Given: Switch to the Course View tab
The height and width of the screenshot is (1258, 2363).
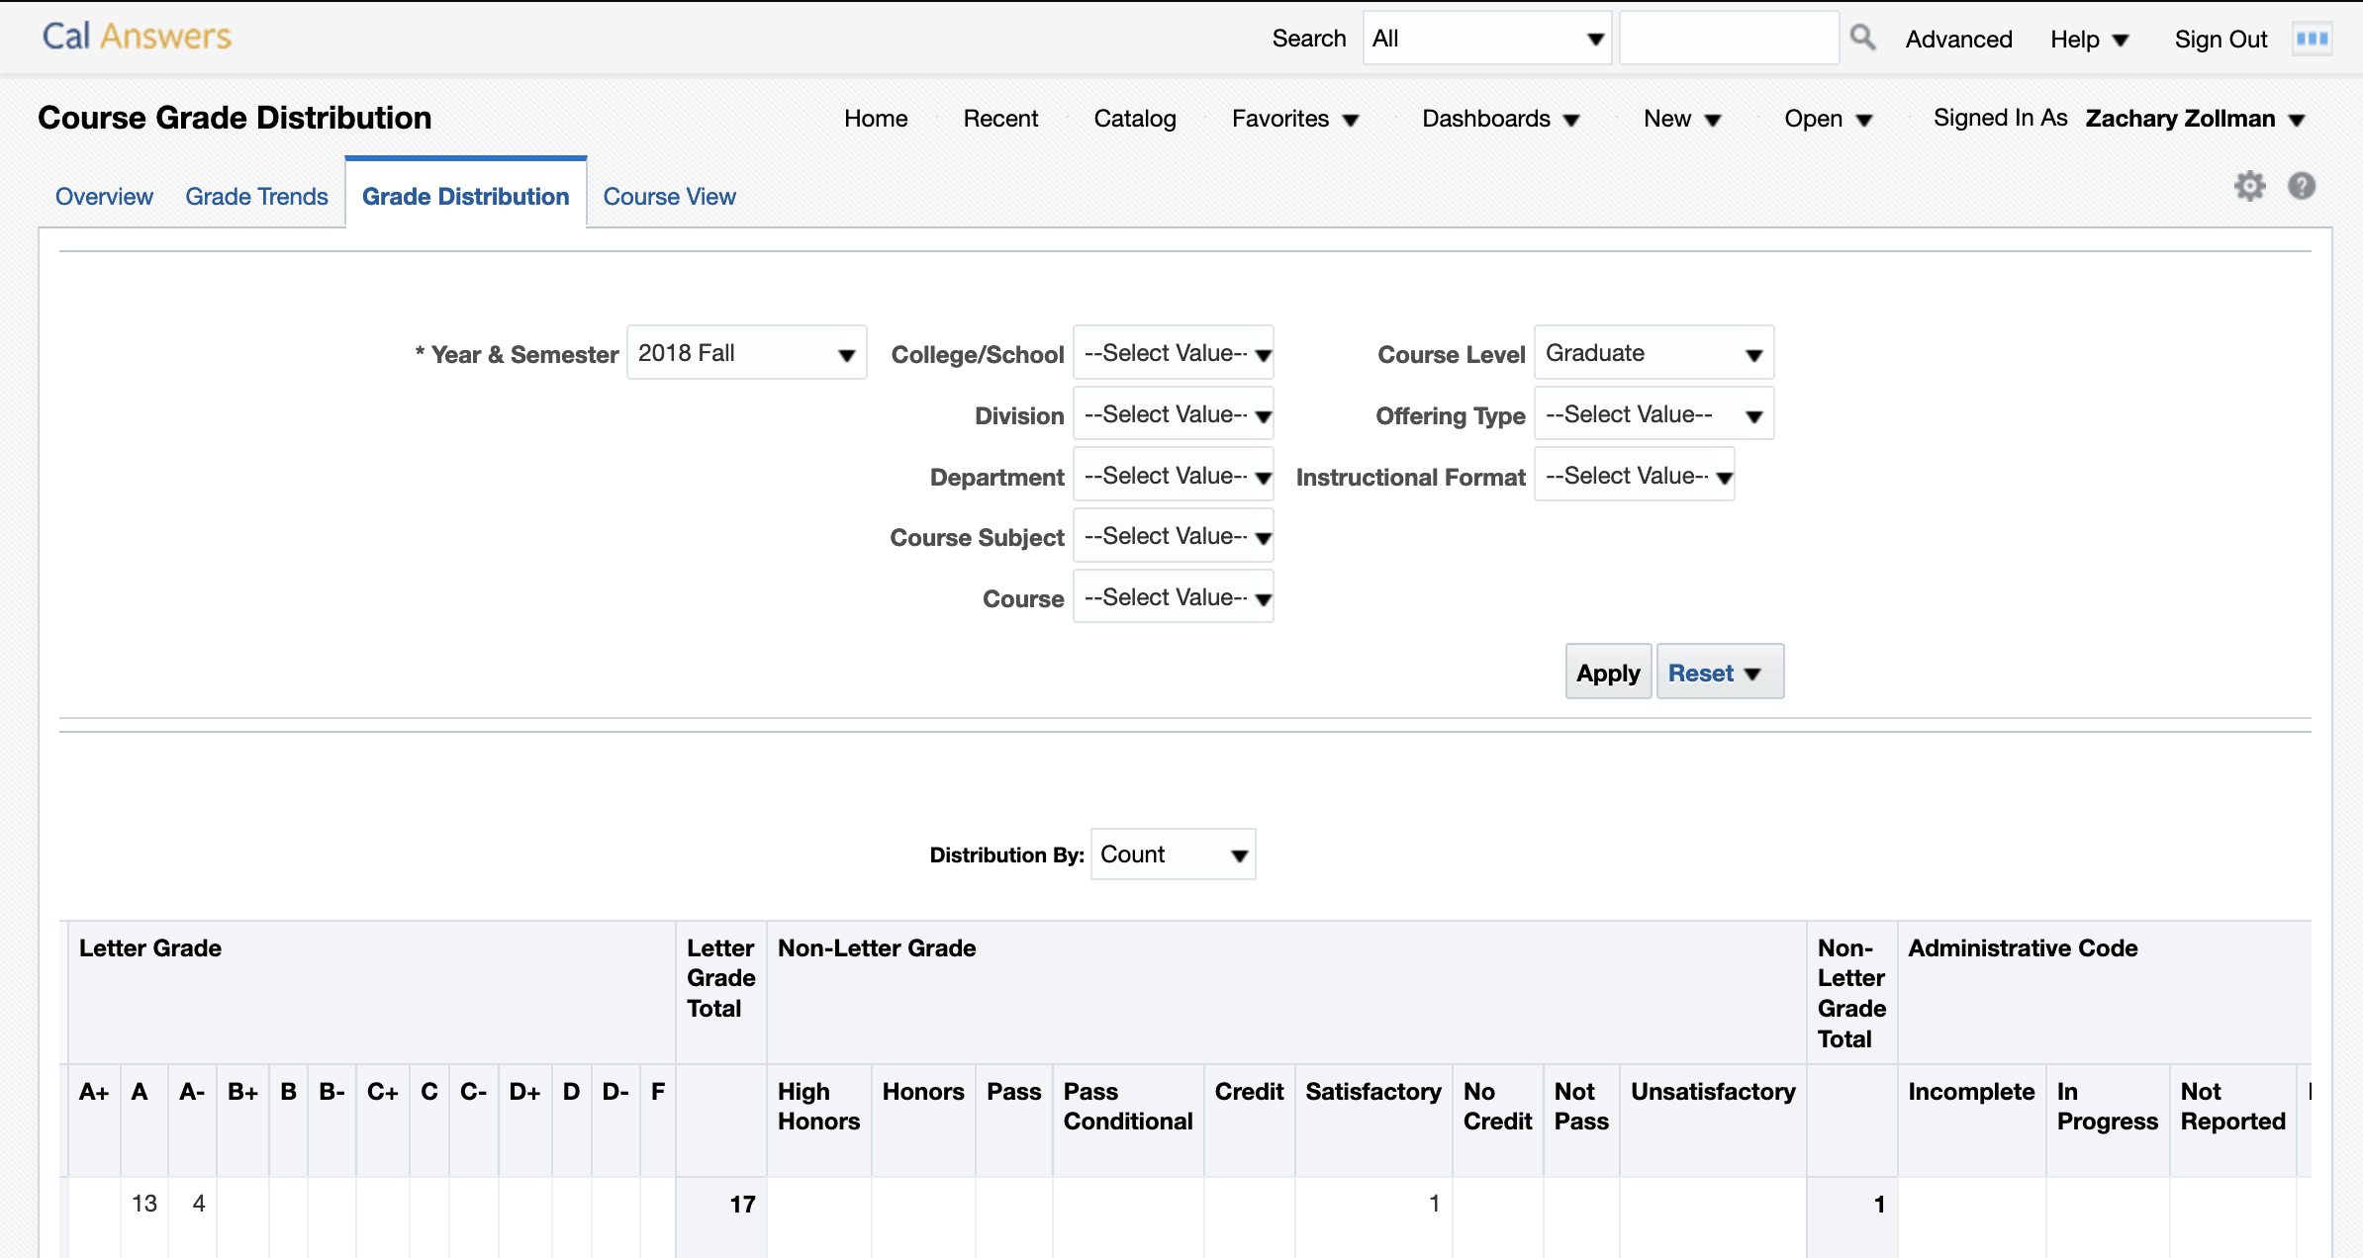Looking at the screenshot, I should coord(669,196).
